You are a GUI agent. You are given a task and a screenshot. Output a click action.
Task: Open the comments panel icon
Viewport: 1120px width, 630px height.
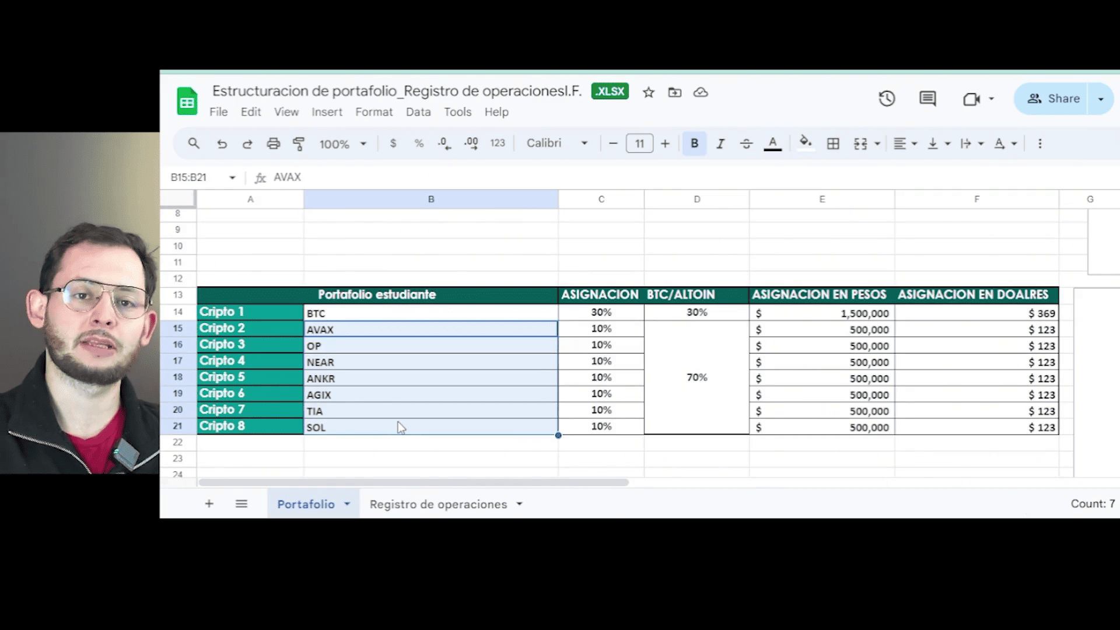pyautogui.click(x=927, y=99)
